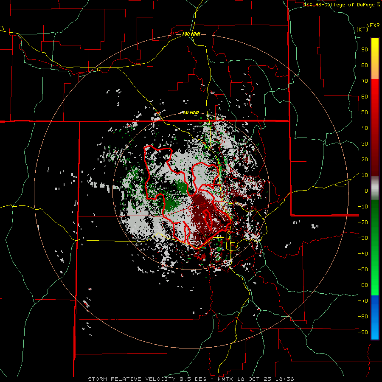382x382 pixels.
Task: Select the 30 value on velocity scale
Action: coord(365,144)
